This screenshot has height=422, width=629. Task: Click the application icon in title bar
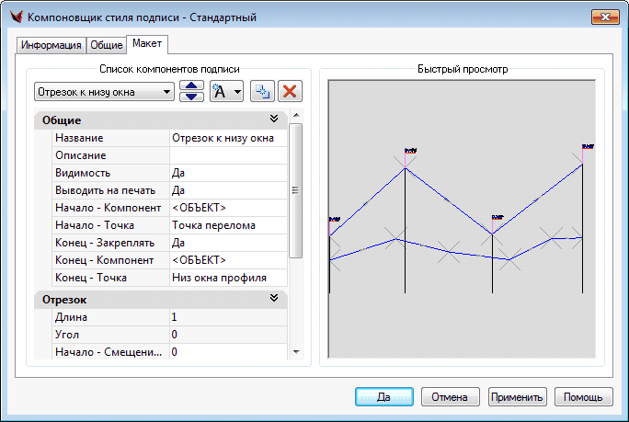[13, 17]
